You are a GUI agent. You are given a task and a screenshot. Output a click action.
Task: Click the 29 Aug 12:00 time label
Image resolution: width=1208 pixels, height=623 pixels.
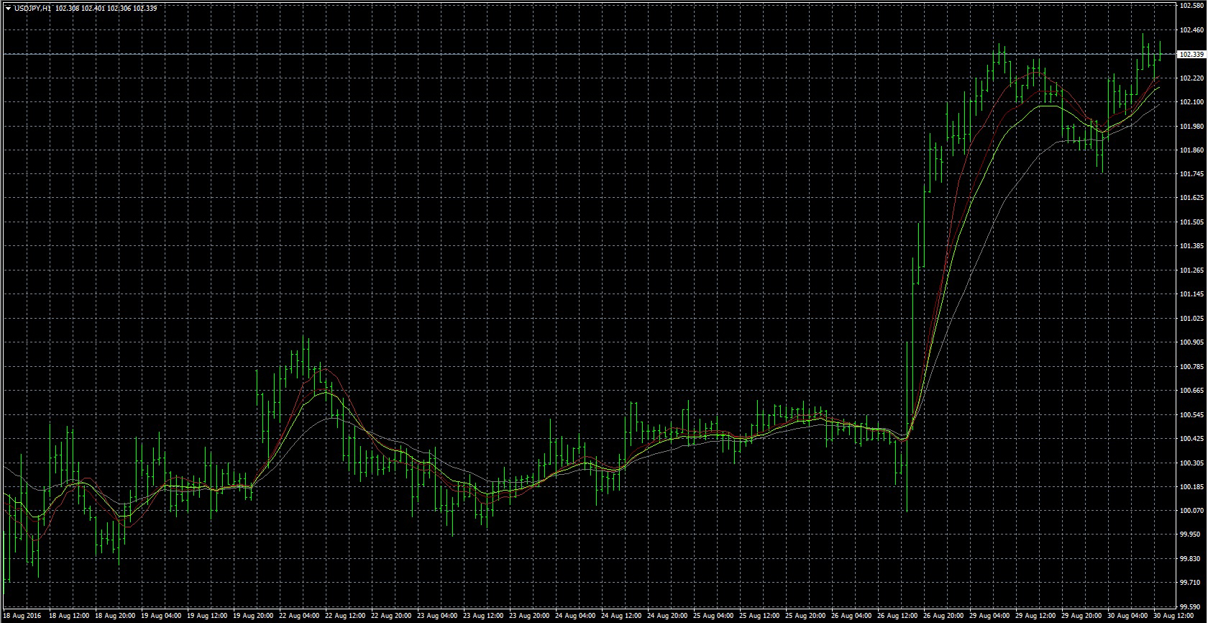1035,617
